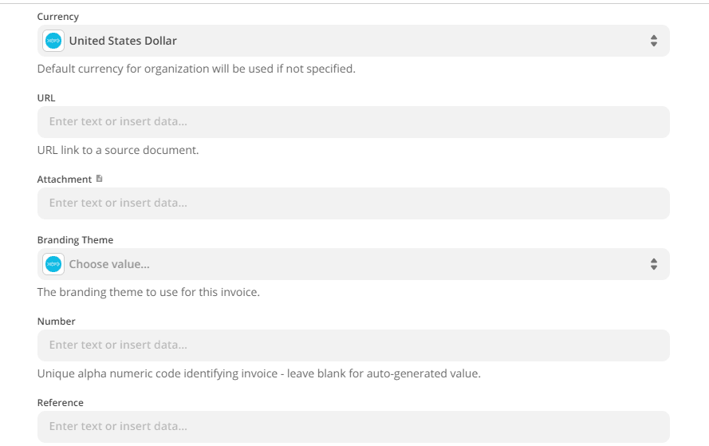
Task: Click into the Attachment input field
Action: click(x=353, y=203)
